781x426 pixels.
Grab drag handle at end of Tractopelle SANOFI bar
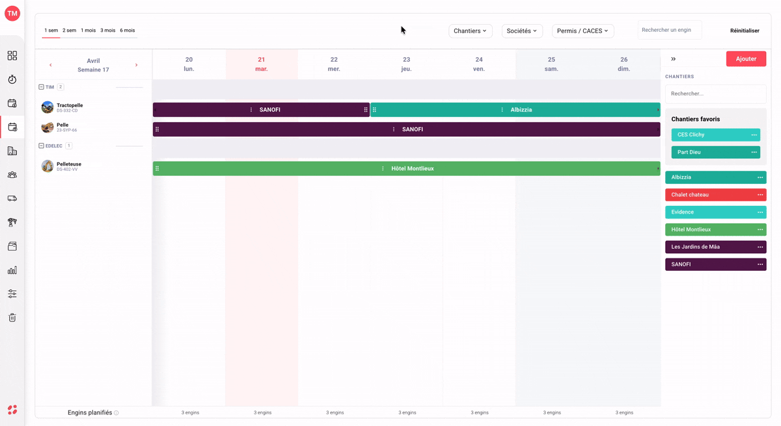coord(366,110)
